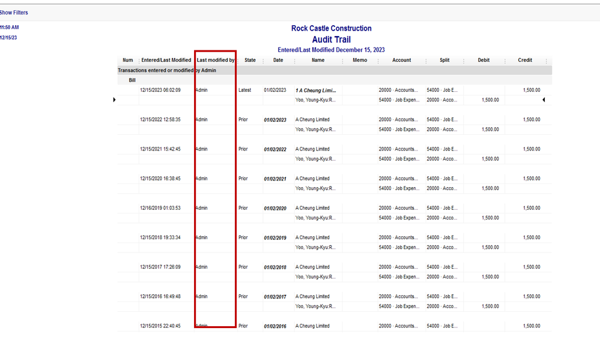This screenshot has width=600, height=337.
Task: Click the 1,500.00 debit under the Latest entry
Action: point(490,100)
